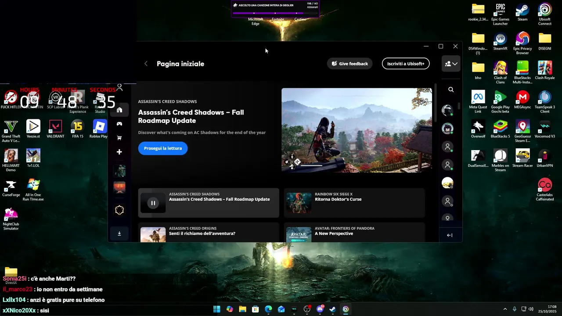Open Microsoft Store from the taskbar

255,309
